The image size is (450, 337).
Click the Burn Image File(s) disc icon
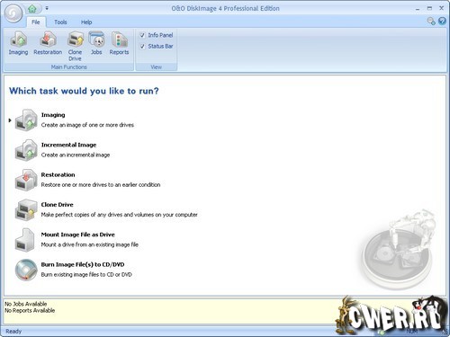[26, 270]
